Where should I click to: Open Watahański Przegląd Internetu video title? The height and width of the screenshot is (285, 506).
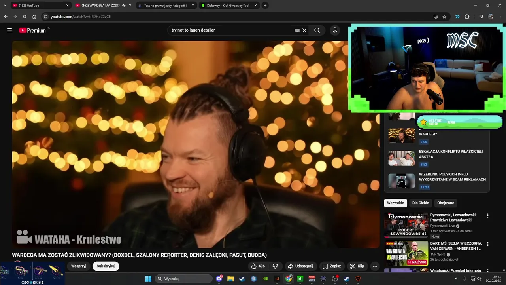[455, 270]
